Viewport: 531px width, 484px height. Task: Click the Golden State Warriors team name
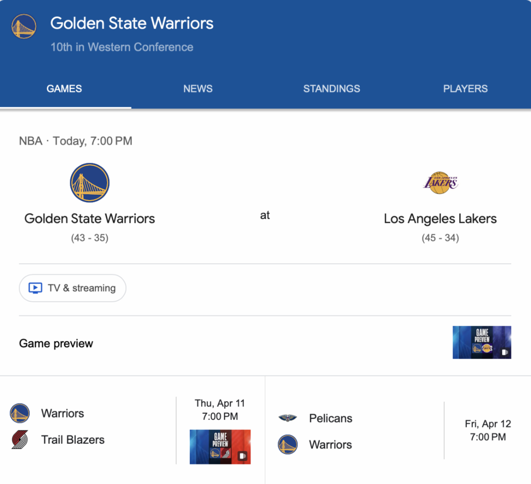pyautogui.click(x=89, y=219)
